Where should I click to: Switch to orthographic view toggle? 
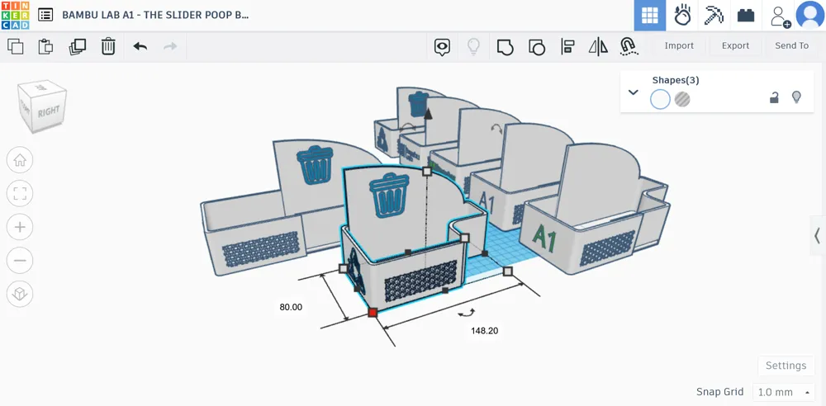click(20, 293)
